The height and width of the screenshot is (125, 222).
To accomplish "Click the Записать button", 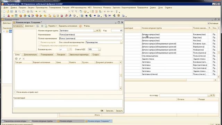I will tap(110, 111).
